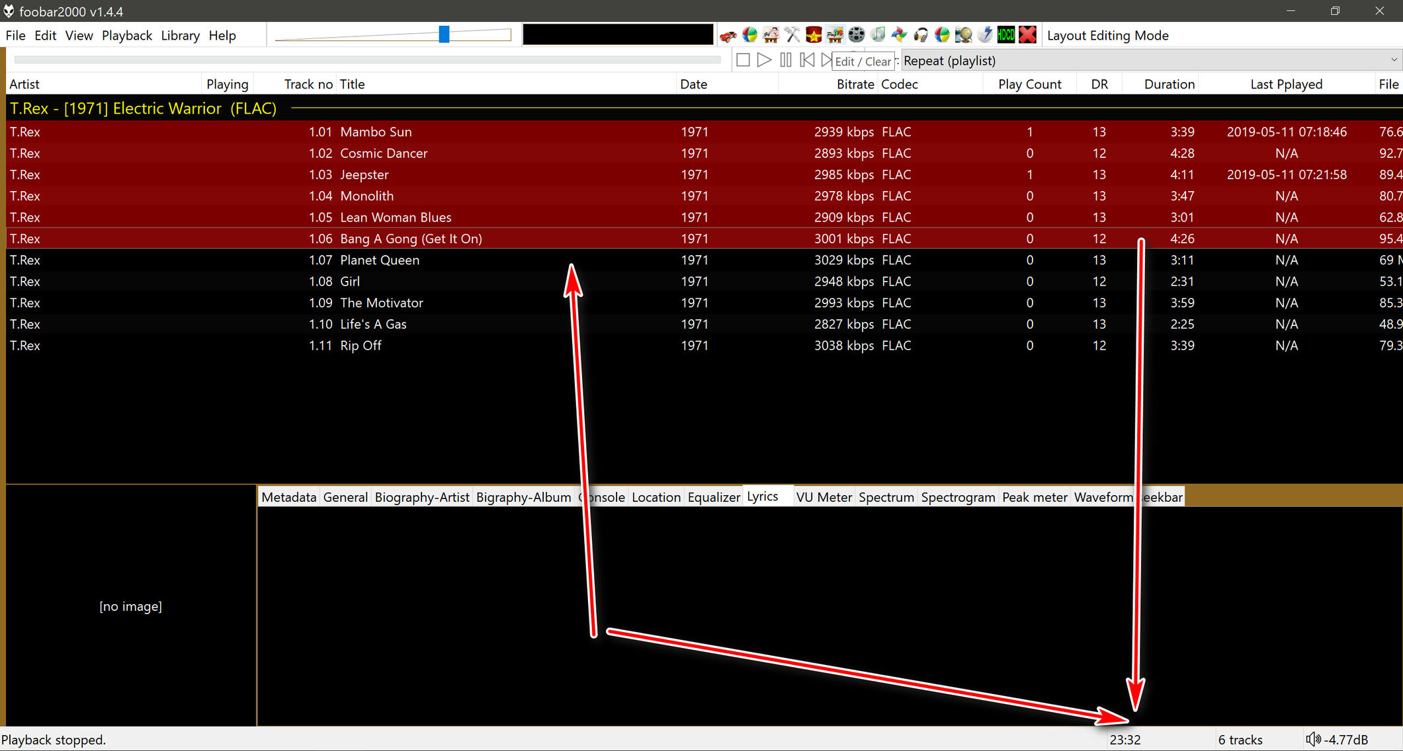1403x751 pixels.
Task: Click the film reel icon
Action: 856,35
